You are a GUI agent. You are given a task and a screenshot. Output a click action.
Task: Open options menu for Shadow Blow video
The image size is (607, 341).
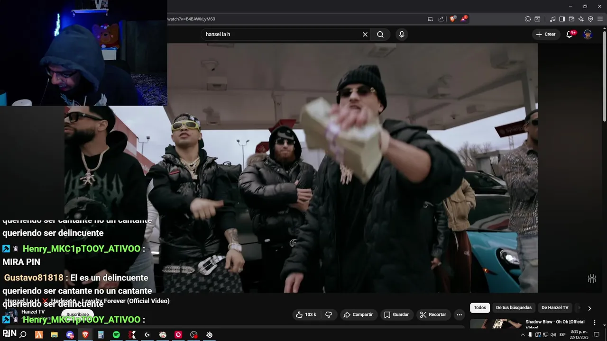click(x=595, y=323)
